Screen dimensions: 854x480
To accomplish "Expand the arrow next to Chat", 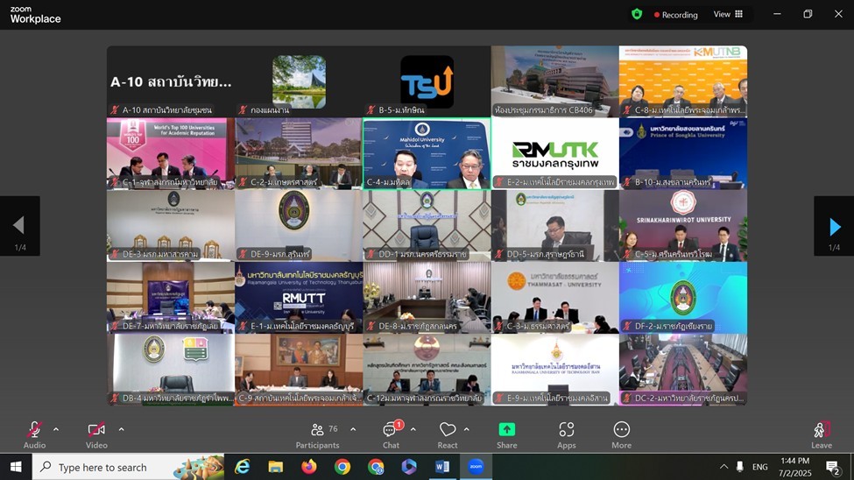I will [413, 429].
